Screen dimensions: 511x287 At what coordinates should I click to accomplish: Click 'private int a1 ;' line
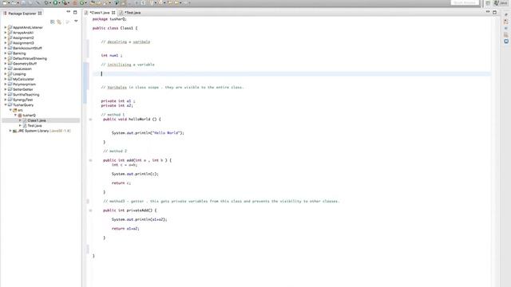(117, 101)
